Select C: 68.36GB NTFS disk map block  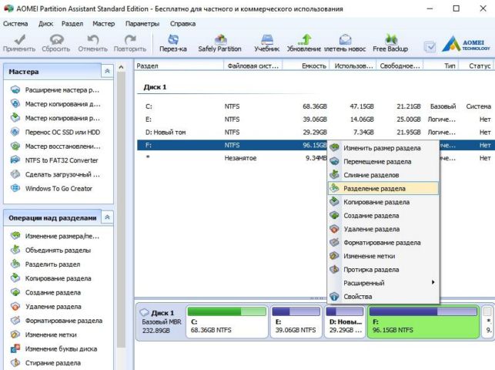click(227, 321)
